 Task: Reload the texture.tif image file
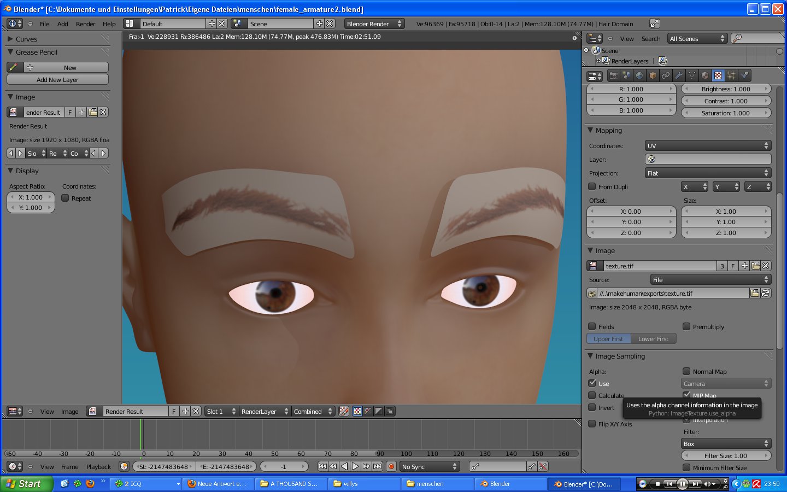766,293
